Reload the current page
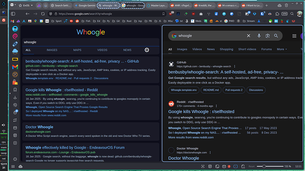 (43, 14)
